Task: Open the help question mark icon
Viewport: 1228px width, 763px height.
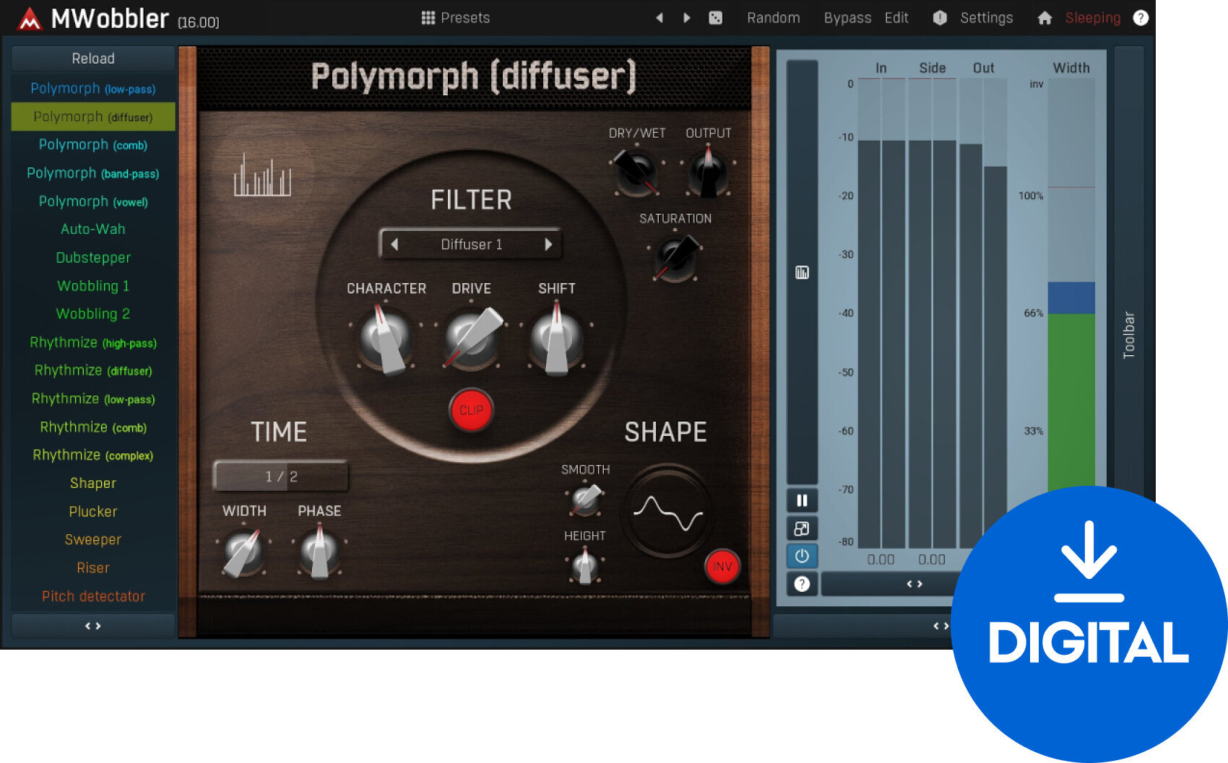Action: [x=1141, y=17]
